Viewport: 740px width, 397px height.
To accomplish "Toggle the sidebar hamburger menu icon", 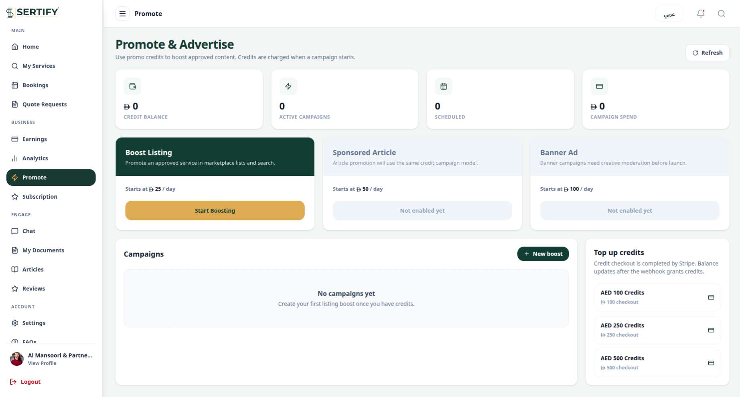I will pos(123,14).
